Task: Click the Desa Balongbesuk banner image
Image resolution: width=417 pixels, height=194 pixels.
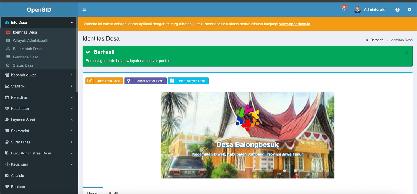Action: tap(247, 135)
